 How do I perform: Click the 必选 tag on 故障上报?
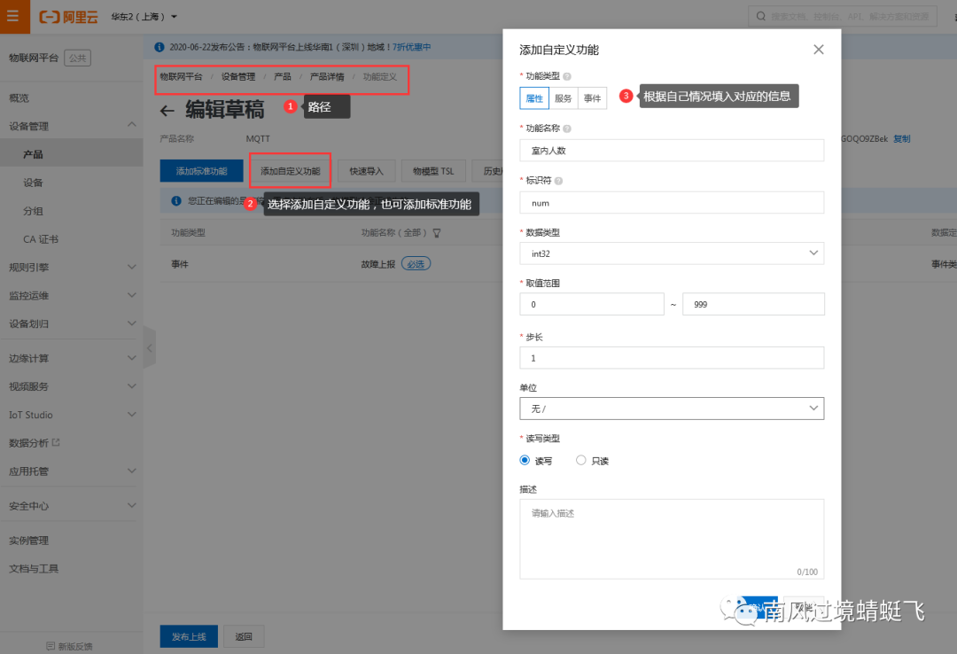click(416, 264)
